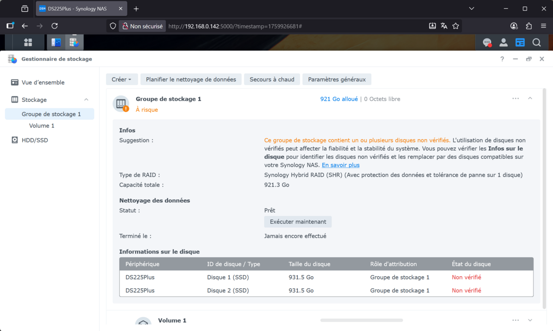This screenshot has width=553, height=331.
Task: Open DSM notifications from the chat bubble icon
Action: [x=487, y=42]
